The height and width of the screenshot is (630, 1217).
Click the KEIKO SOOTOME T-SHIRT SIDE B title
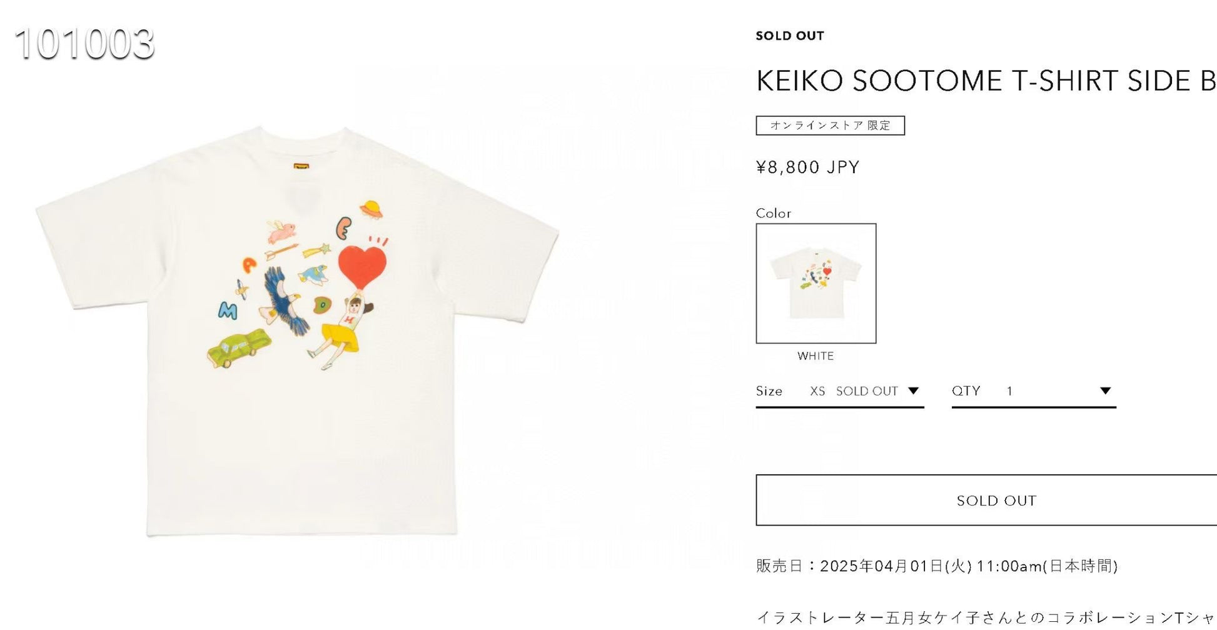tap(985, 81)
